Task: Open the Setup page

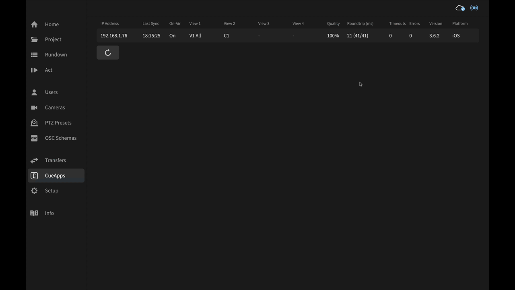Action: [56, 191]
